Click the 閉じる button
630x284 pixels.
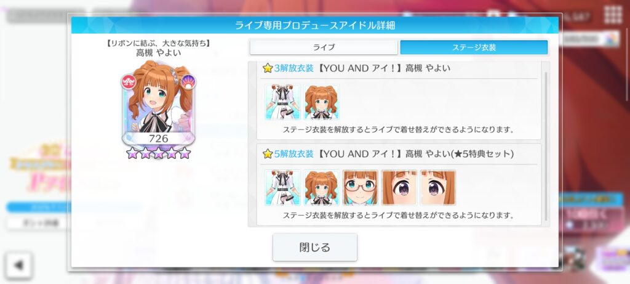point(315,247)
